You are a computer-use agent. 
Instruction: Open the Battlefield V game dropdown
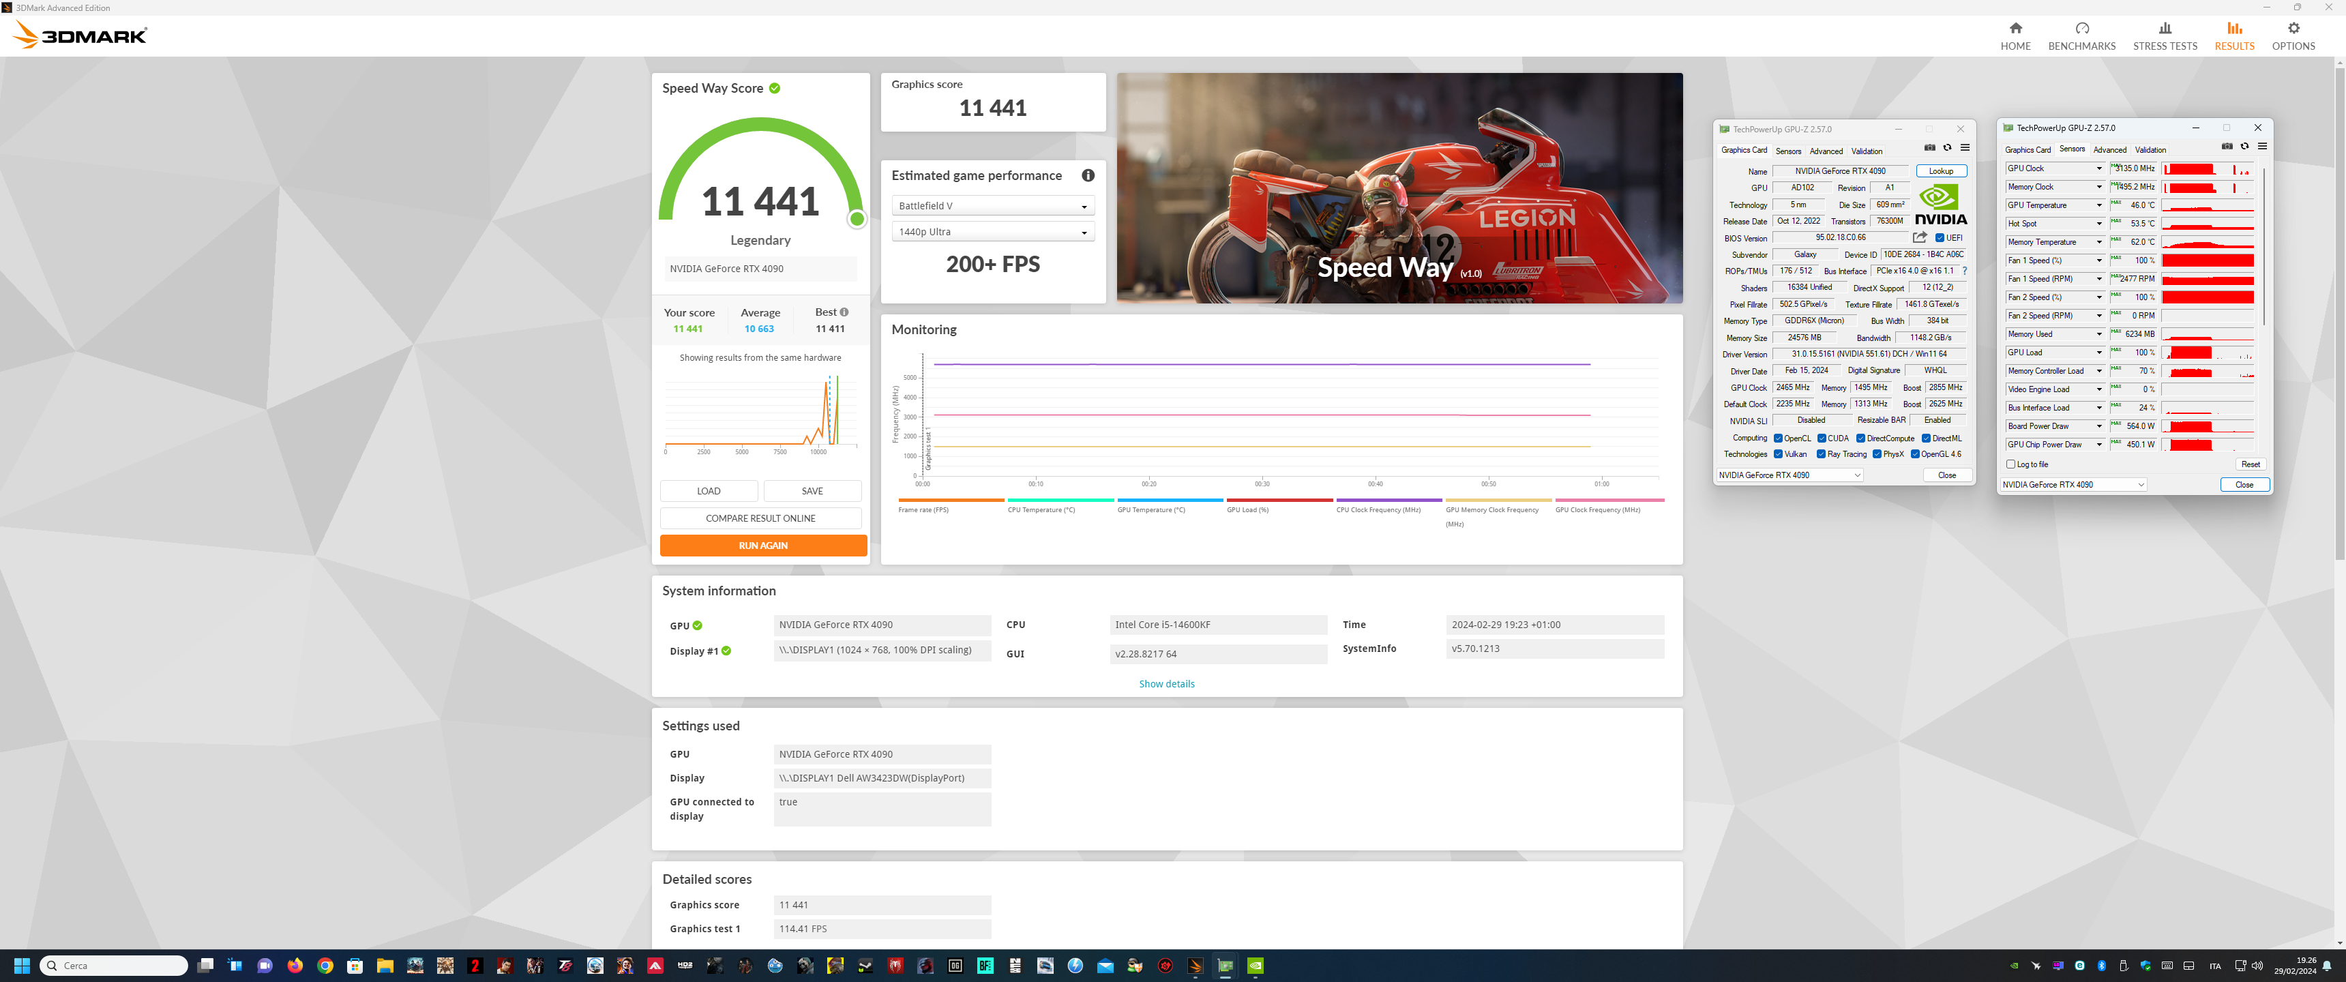[992, 206]
